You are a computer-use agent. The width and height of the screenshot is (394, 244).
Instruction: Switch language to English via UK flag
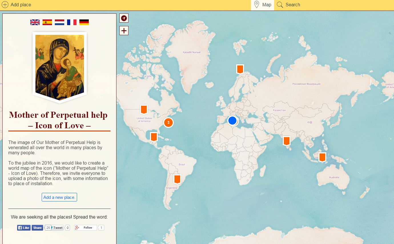click(35, 22)
